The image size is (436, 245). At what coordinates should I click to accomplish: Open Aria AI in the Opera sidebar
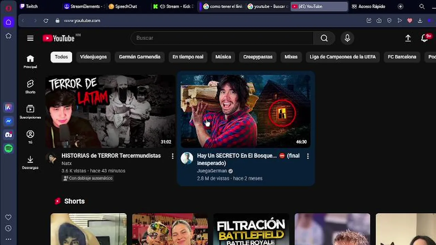pos(9,108)
